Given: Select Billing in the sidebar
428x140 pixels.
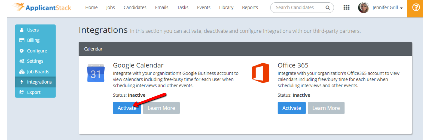Looking at the screenshot, I should [35, 40].
